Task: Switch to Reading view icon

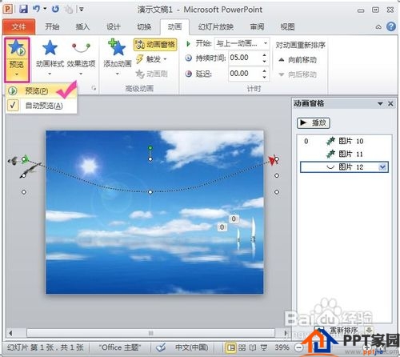Action: 253,348
